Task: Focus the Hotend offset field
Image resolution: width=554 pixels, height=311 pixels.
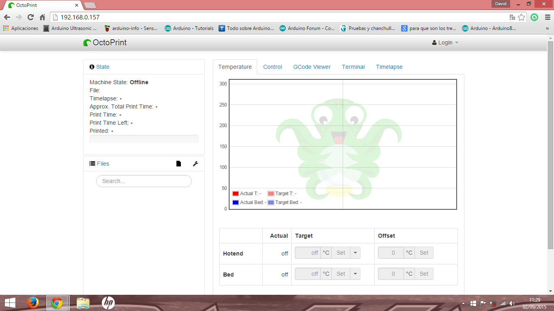Action: click(x=391, y=253)
